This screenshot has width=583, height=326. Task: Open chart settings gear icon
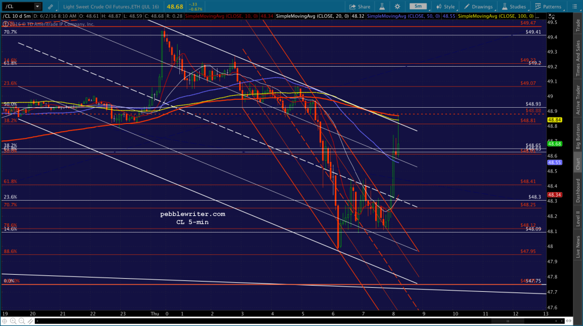(x=397, y=7)
